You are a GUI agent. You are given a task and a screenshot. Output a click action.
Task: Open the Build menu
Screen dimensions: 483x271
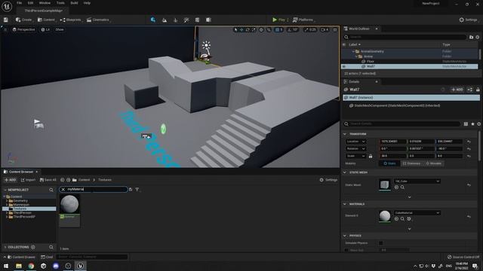pyautogui.click(x=74, y=3)
